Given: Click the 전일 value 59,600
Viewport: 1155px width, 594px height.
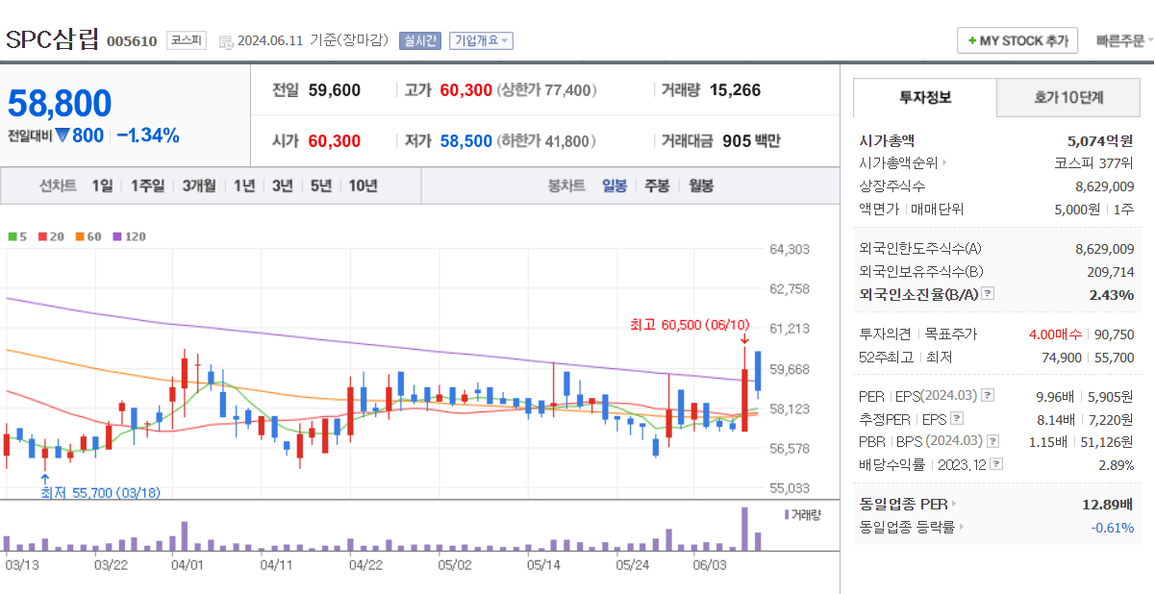Looking at the screenshot, I should (x=335, y=90).
